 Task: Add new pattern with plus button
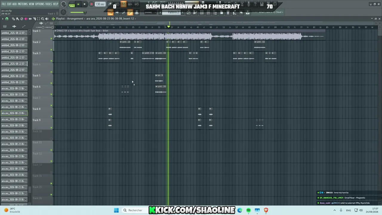(x=183, y=12)
